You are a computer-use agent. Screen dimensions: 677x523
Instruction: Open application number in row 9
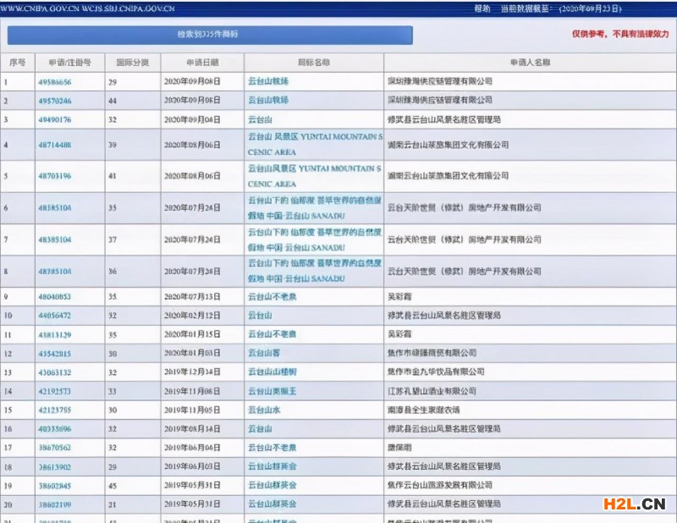pos(55,297)
